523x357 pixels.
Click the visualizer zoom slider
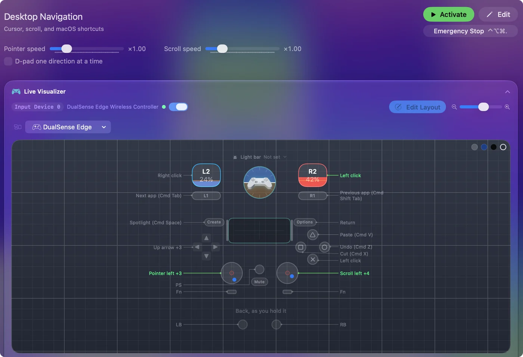481,107
